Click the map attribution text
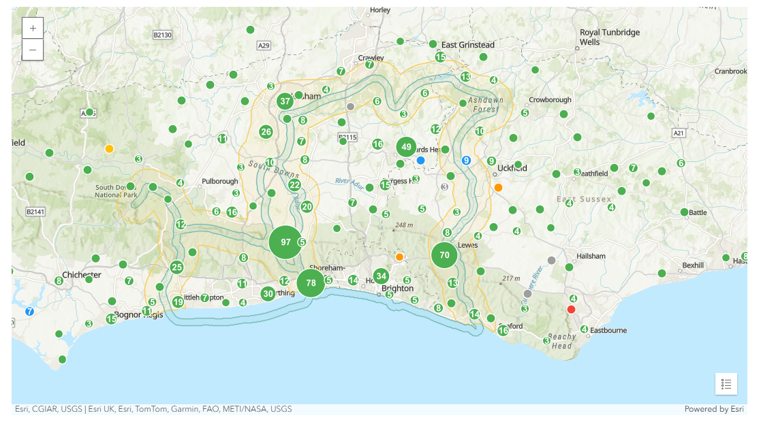759x426 pixels. tap(153, 409)
